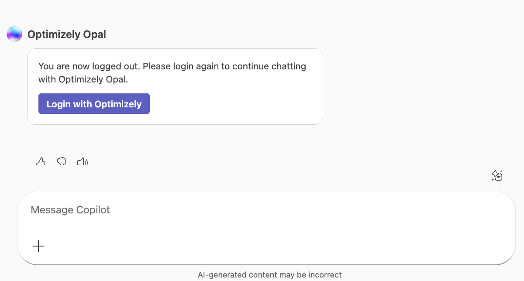Log back in to continue chatting with Opal
Screen dimensions: 524x281
coord(93,103)
